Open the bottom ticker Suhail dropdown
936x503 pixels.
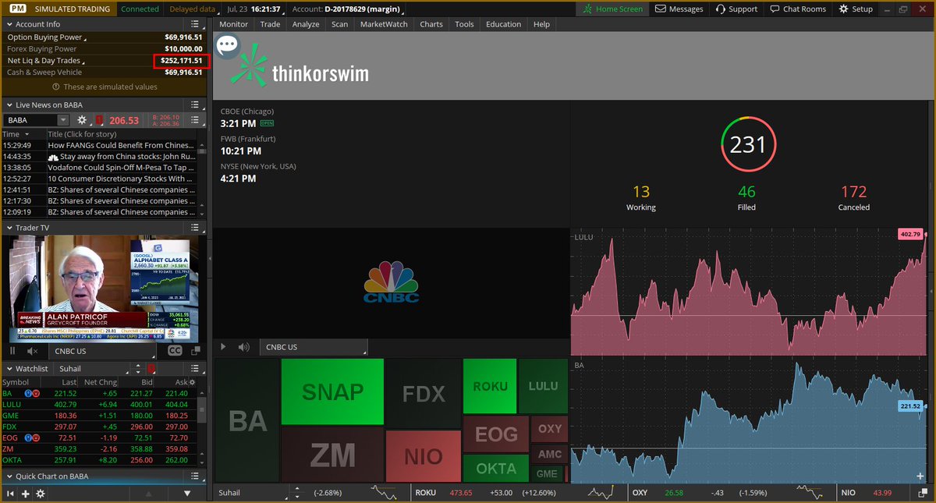[x=252, y=492]
